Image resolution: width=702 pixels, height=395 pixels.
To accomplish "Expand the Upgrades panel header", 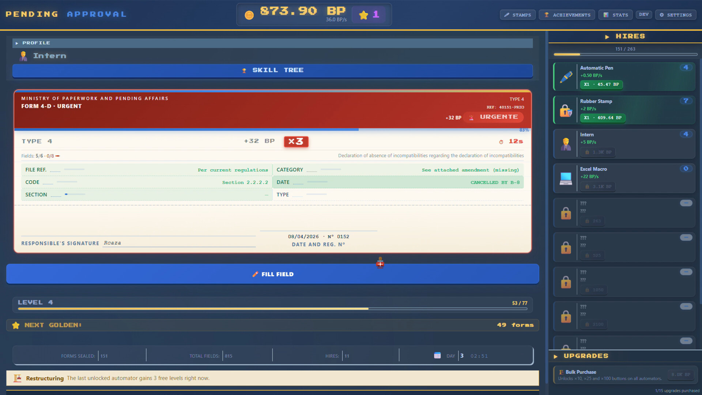I will coord(586,356).
